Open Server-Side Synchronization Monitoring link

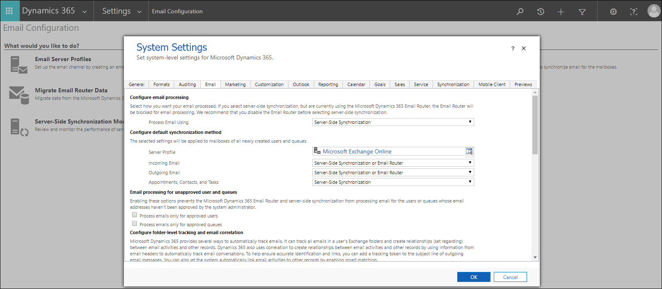coord(79,121)
